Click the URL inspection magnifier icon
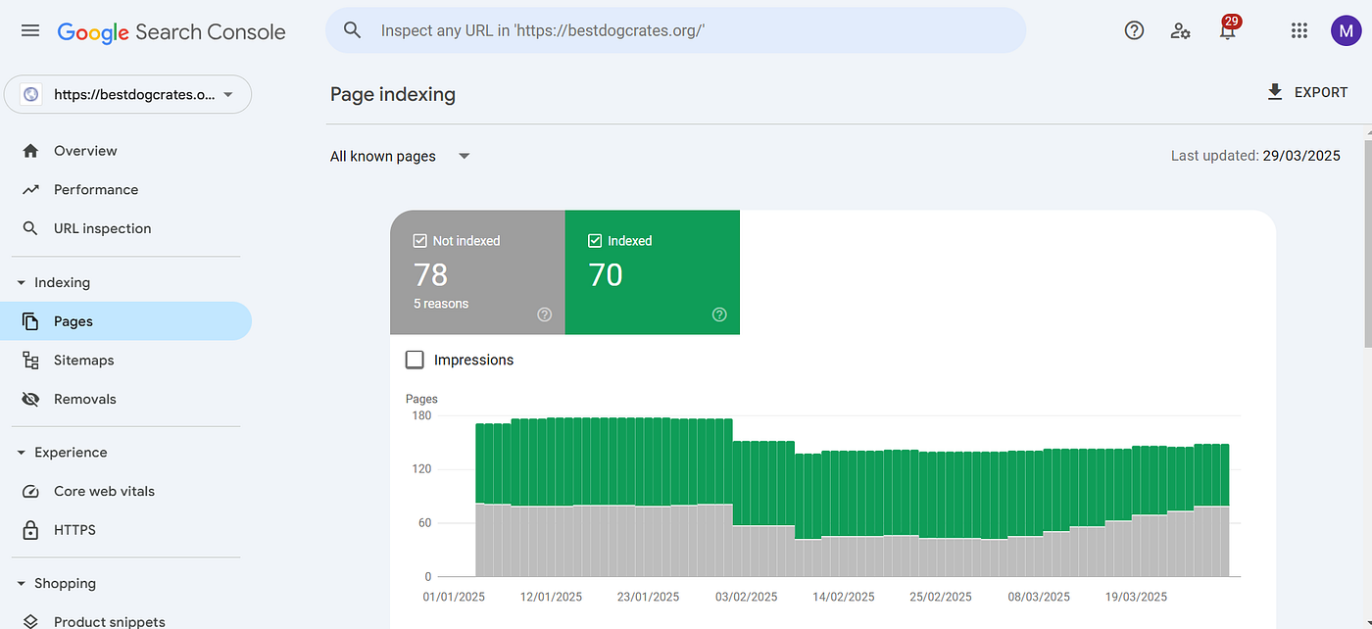 click(30, 228)
